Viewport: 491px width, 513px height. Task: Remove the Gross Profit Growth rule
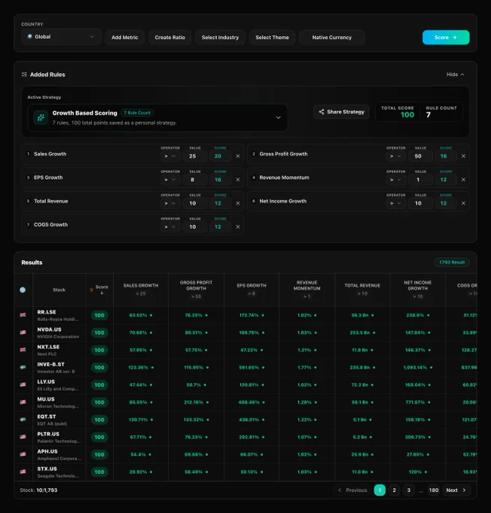click(x=463, y=156)
